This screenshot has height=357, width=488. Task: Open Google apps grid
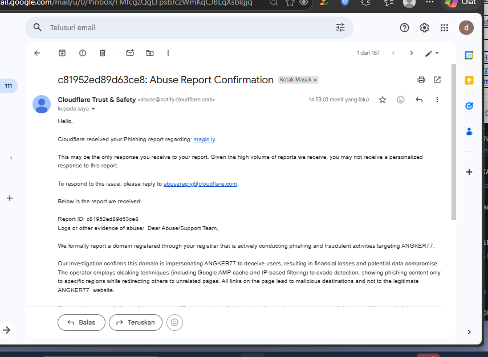(445, 28)
